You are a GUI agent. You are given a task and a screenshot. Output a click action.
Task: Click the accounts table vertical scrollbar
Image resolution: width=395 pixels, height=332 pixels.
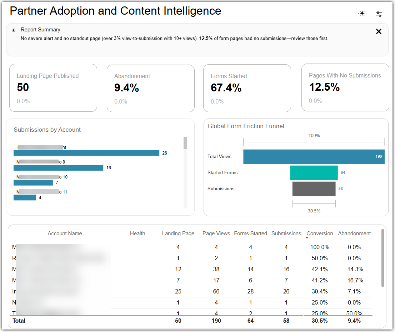[382, 258]
